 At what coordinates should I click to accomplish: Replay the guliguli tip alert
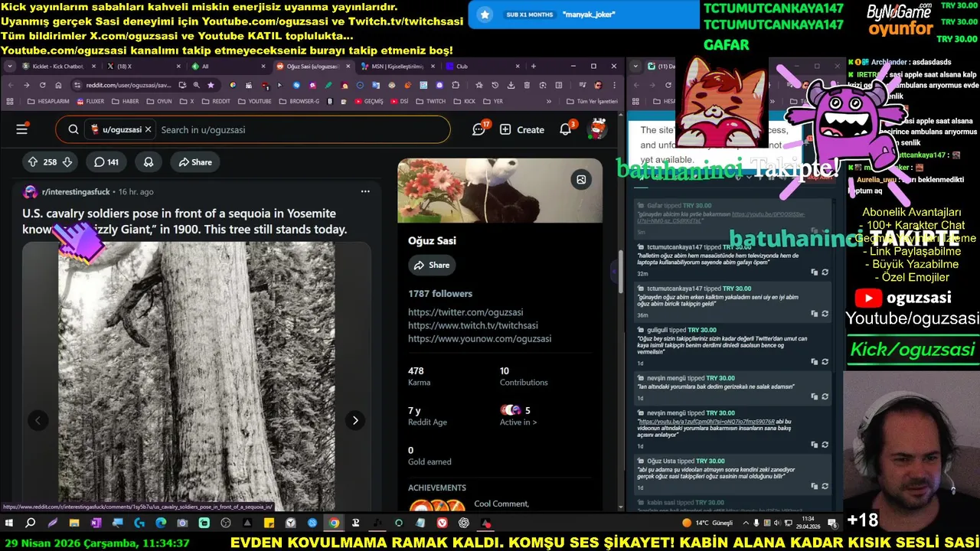point(825,361)
